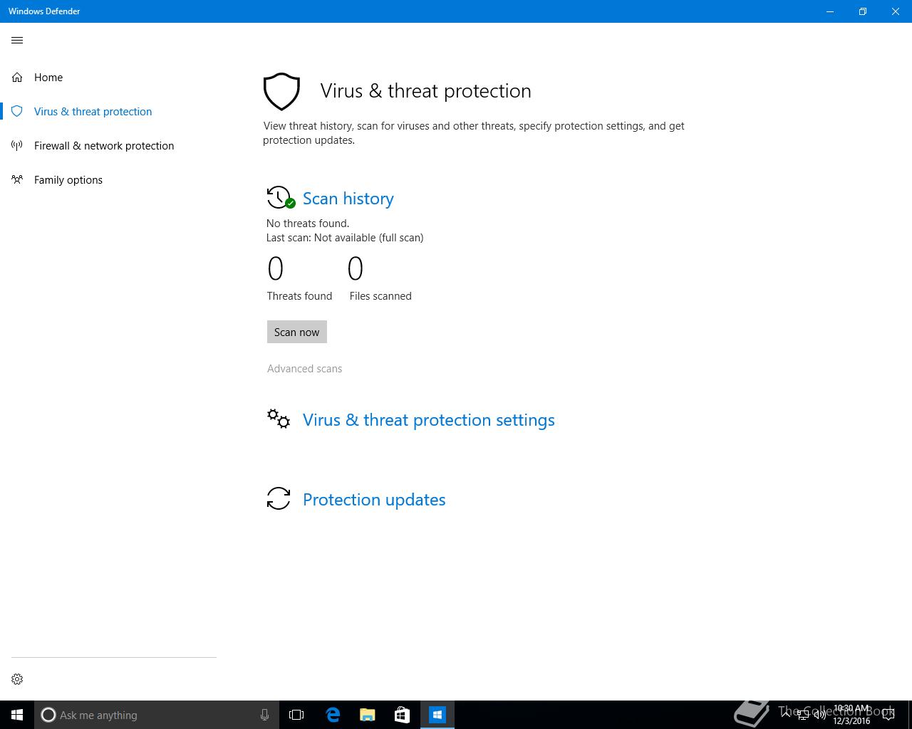Click the Cortana search box
This screenshot has width=912, height=729.
point(156,715)
